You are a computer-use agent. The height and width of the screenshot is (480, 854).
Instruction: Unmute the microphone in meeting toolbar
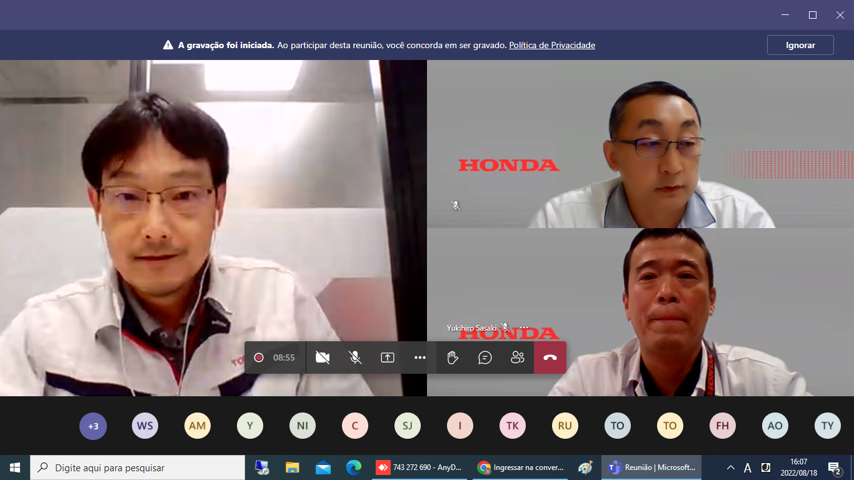point(355,357)
